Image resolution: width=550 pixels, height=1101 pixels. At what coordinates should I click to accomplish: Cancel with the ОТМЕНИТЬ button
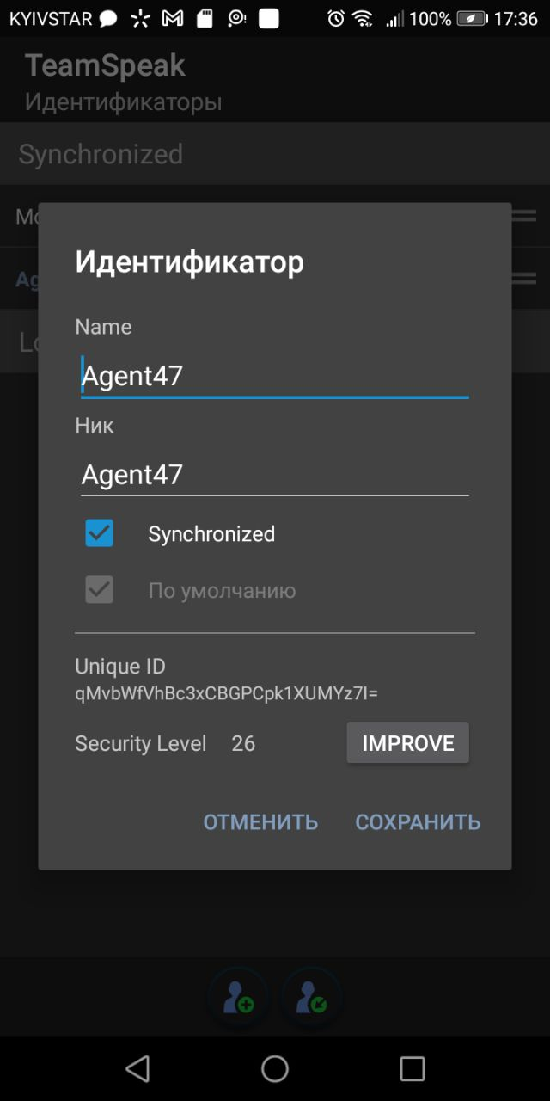tap(260, 822)
